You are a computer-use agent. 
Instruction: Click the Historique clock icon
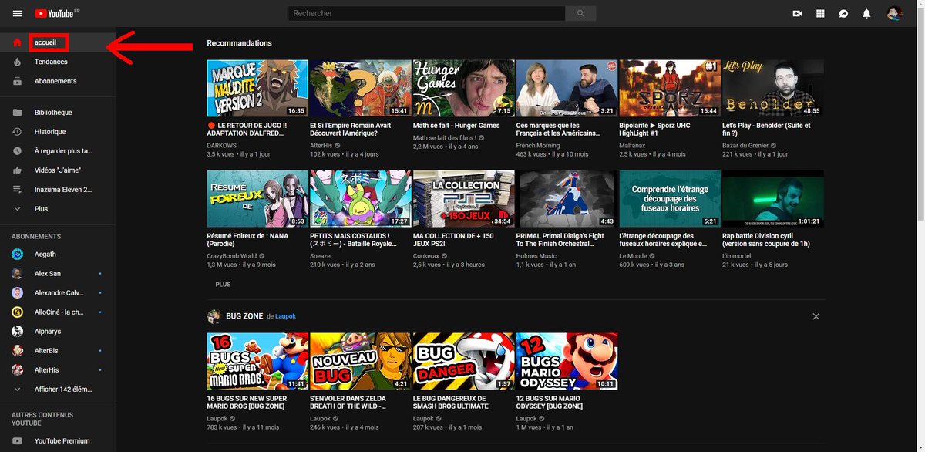coord(17,132)
